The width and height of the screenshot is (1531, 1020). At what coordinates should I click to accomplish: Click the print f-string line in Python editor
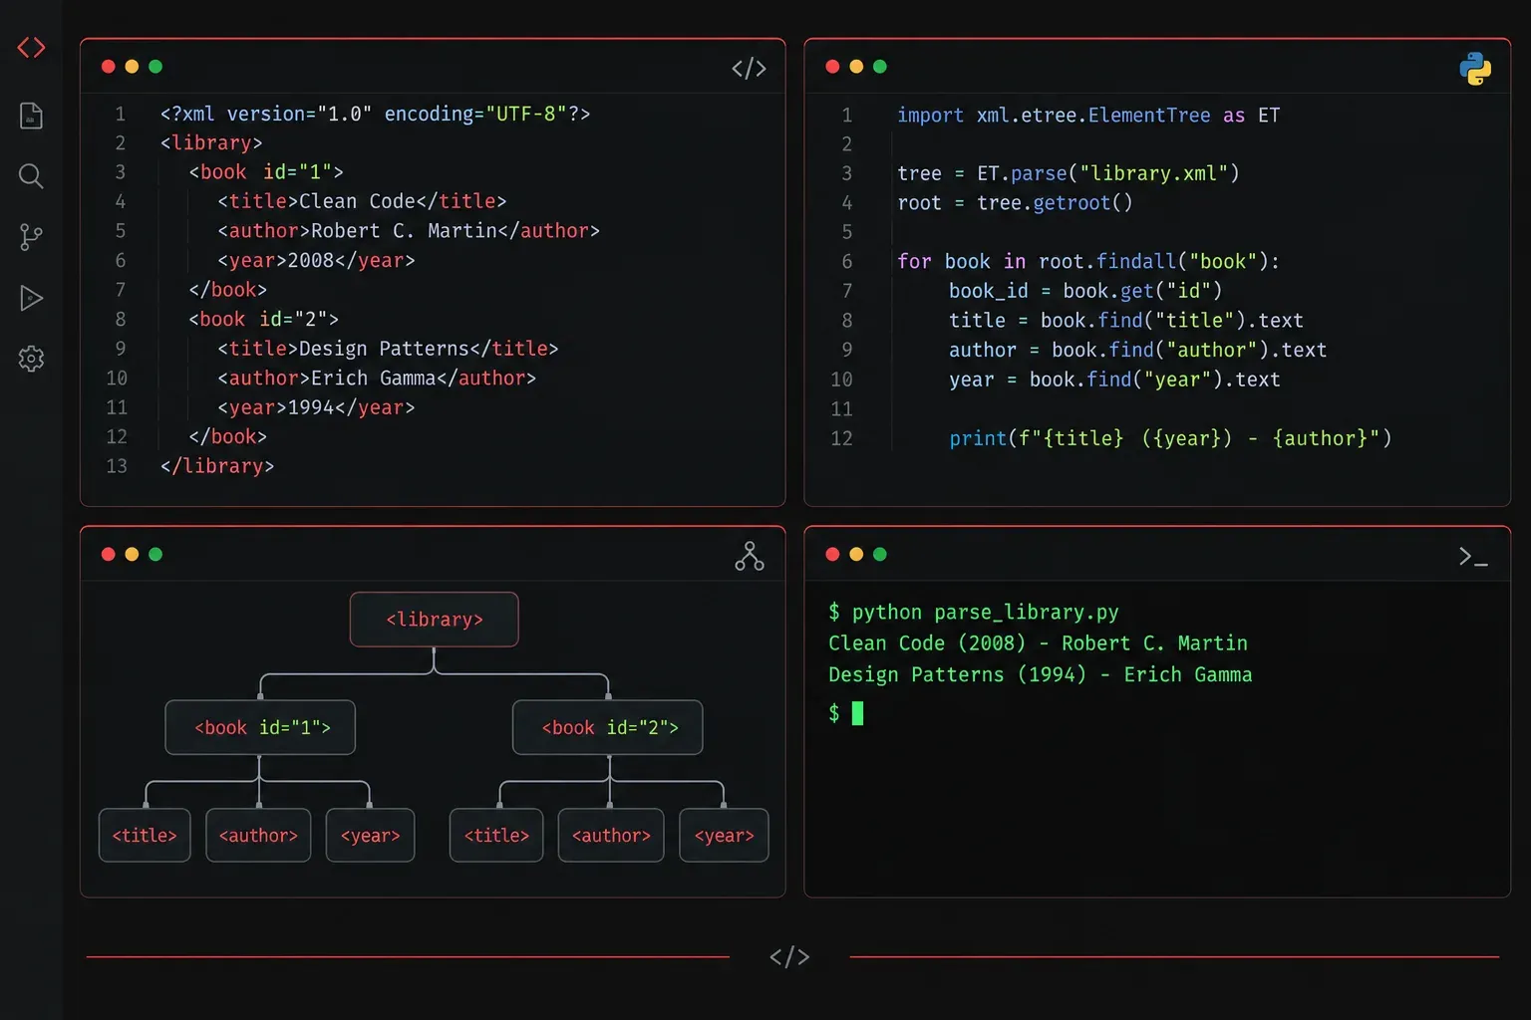point(1170,438)
